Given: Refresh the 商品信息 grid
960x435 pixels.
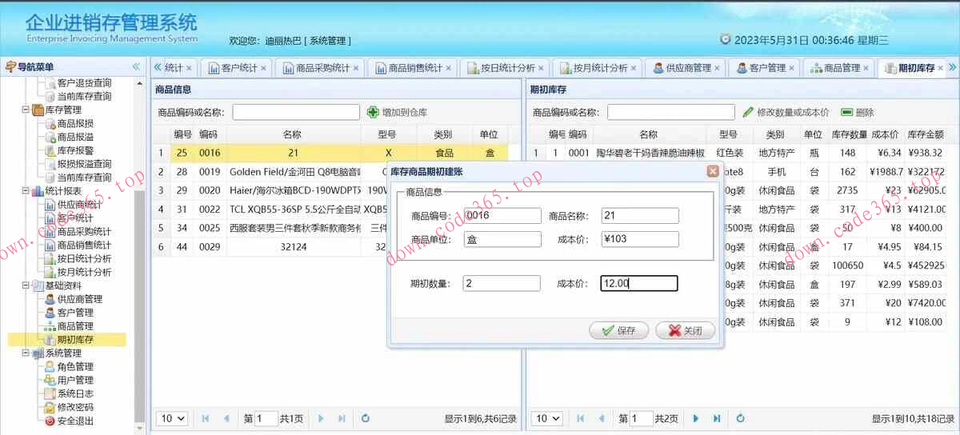Looking at the screenshot, I should [366, 418].
